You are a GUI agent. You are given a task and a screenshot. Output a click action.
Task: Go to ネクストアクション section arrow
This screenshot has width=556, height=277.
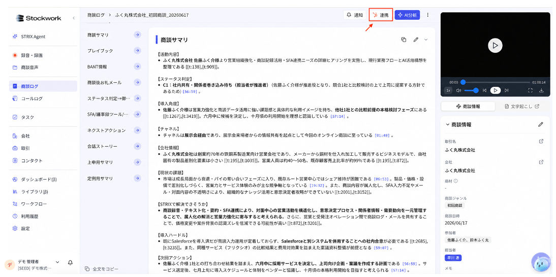click(x=137, y=130)
